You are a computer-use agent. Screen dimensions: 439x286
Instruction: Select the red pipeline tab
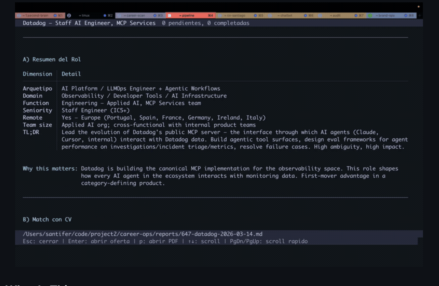(x=190, y=16)
